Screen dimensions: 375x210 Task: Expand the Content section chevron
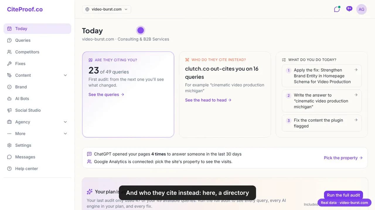tap(65, 75)
